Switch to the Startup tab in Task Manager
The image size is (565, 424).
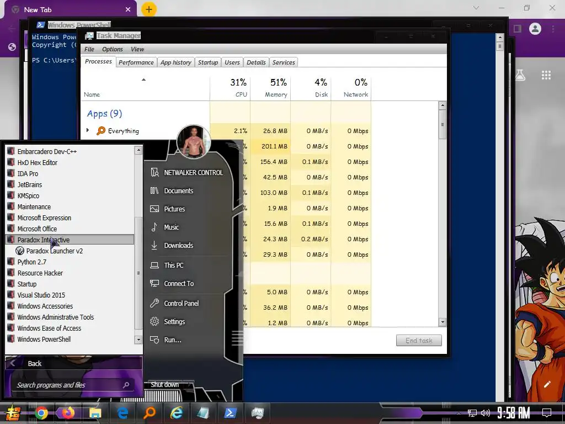(208, 62)
